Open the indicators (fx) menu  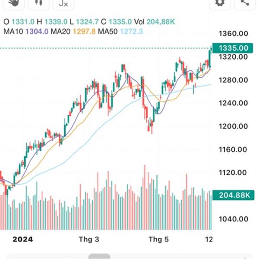point(63,3)
